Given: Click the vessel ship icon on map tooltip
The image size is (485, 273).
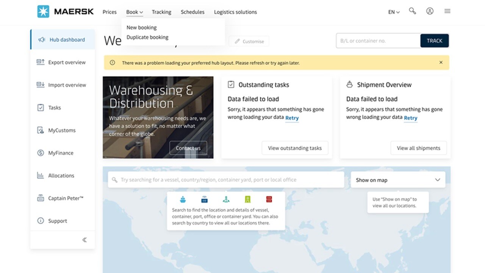Looking at the screenshot, I should pyautogui.click(x=183, y=199).
